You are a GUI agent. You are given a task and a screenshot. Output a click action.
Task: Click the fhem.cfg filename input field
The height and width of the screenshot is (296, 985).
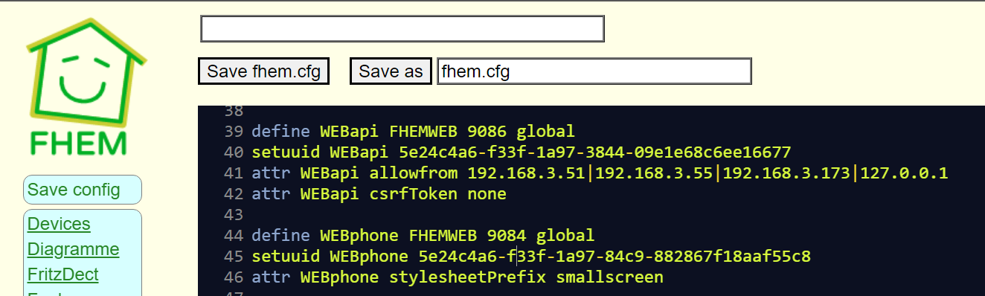(x=594, y=71)
